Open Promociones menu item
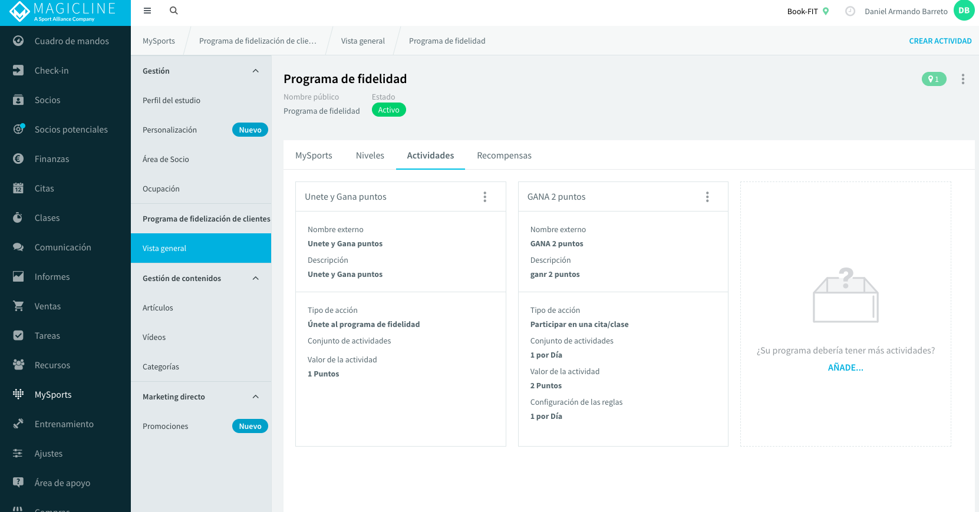Viewport: 979px width, 512px height. (x=201, y=426)
